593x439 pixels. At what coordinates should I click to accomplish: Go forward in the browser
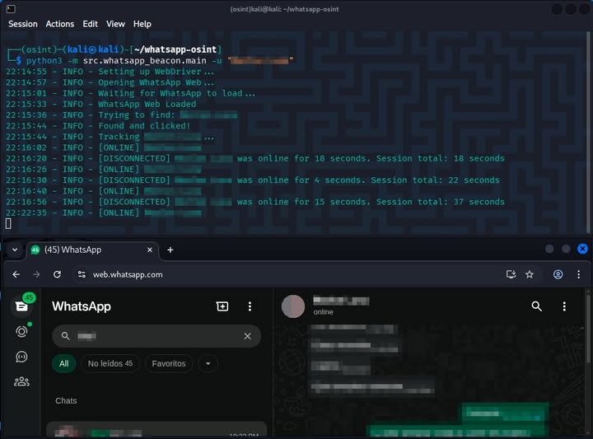(x=36, y=274)
